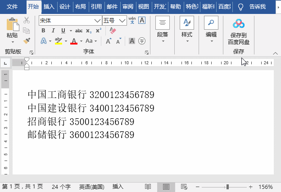The width and height of the screenshot is (281, 192).
Task: Switch to the 引用 References tab
Action: [96, 7]
